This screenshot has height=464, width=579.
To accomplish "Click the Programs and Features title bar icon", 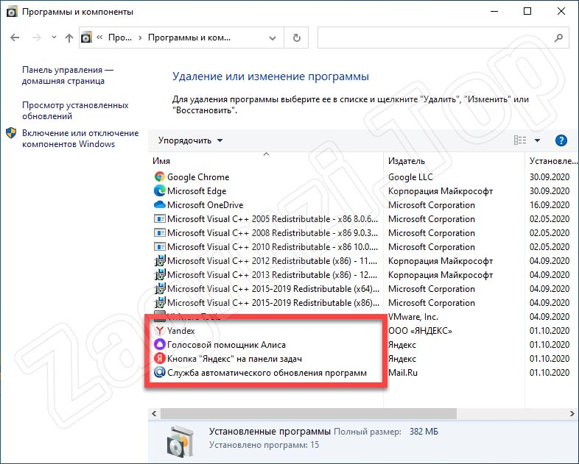I will coord(12,12).
